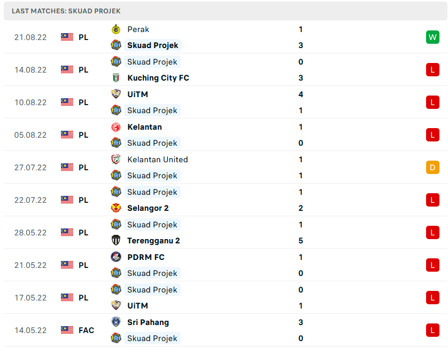
Task: Click the L badge for the 14.08.22 match
Action: click(x=432, y=70)
